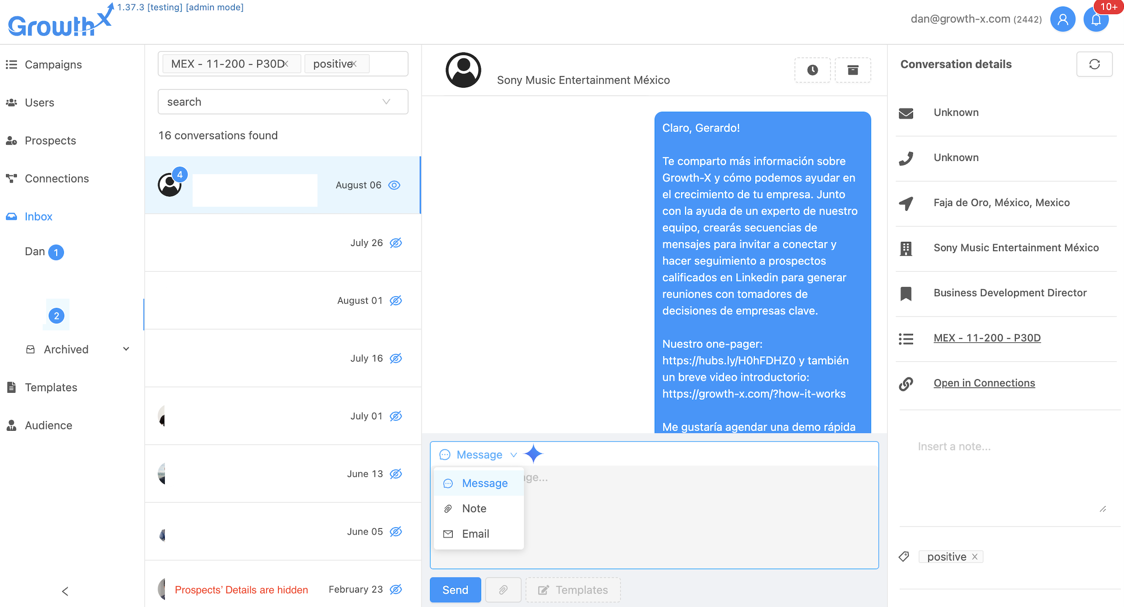Open the user profile avatar icon

pyautogui.click(x=1062, y=19)
